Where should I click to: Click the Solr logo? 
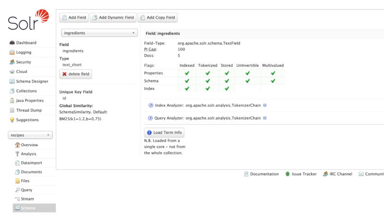pyautogui.click(x=28, y=19)
